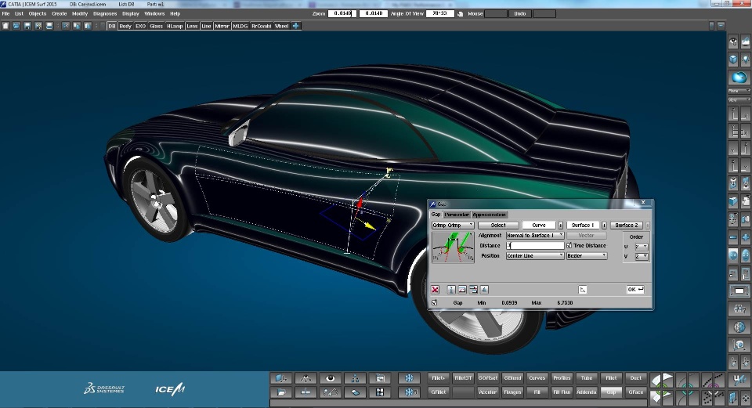
Task: Open the Alignment Normal to Surface dropdown
Action: 535,235
